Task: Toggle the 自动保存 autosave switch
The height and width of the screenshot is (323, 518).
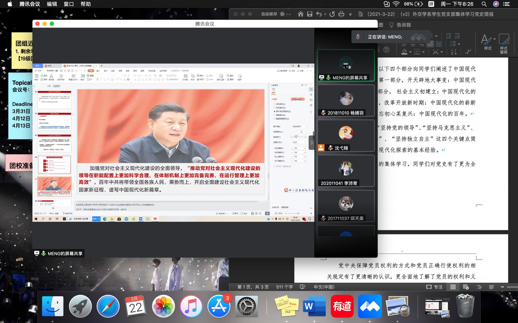Action: coord(282,14)
